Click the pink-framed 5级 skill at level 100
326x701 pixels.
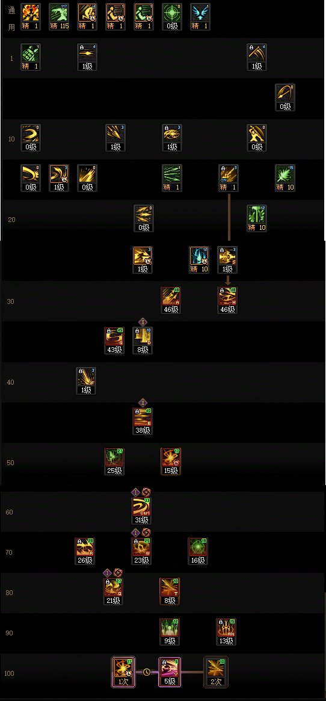click(170, 672)
